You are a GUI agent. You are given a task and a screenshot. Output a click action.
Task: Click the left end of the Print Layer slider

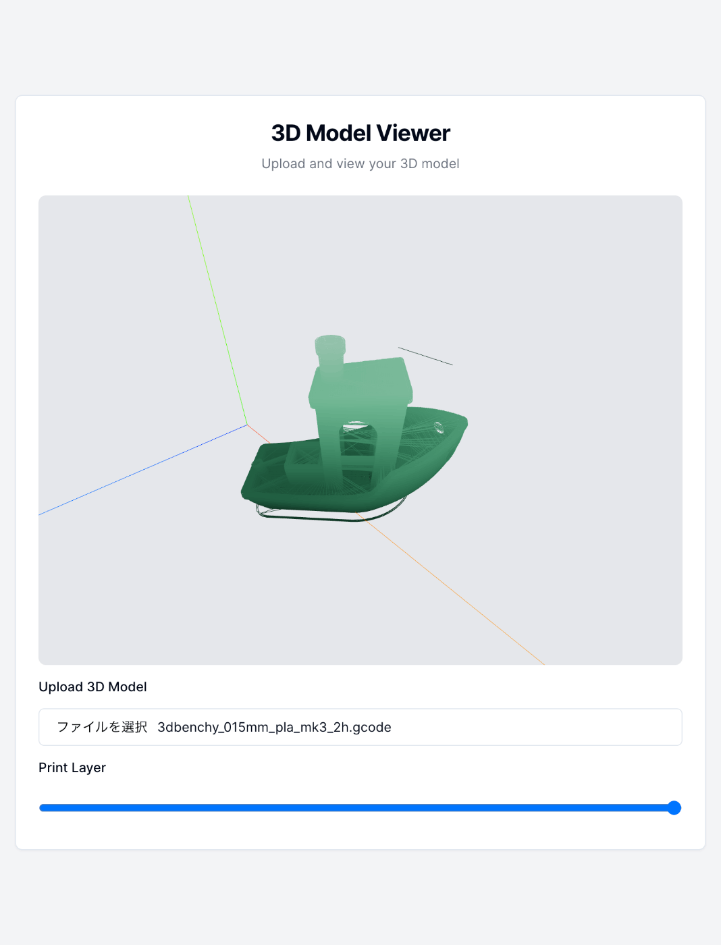point(43,808)
